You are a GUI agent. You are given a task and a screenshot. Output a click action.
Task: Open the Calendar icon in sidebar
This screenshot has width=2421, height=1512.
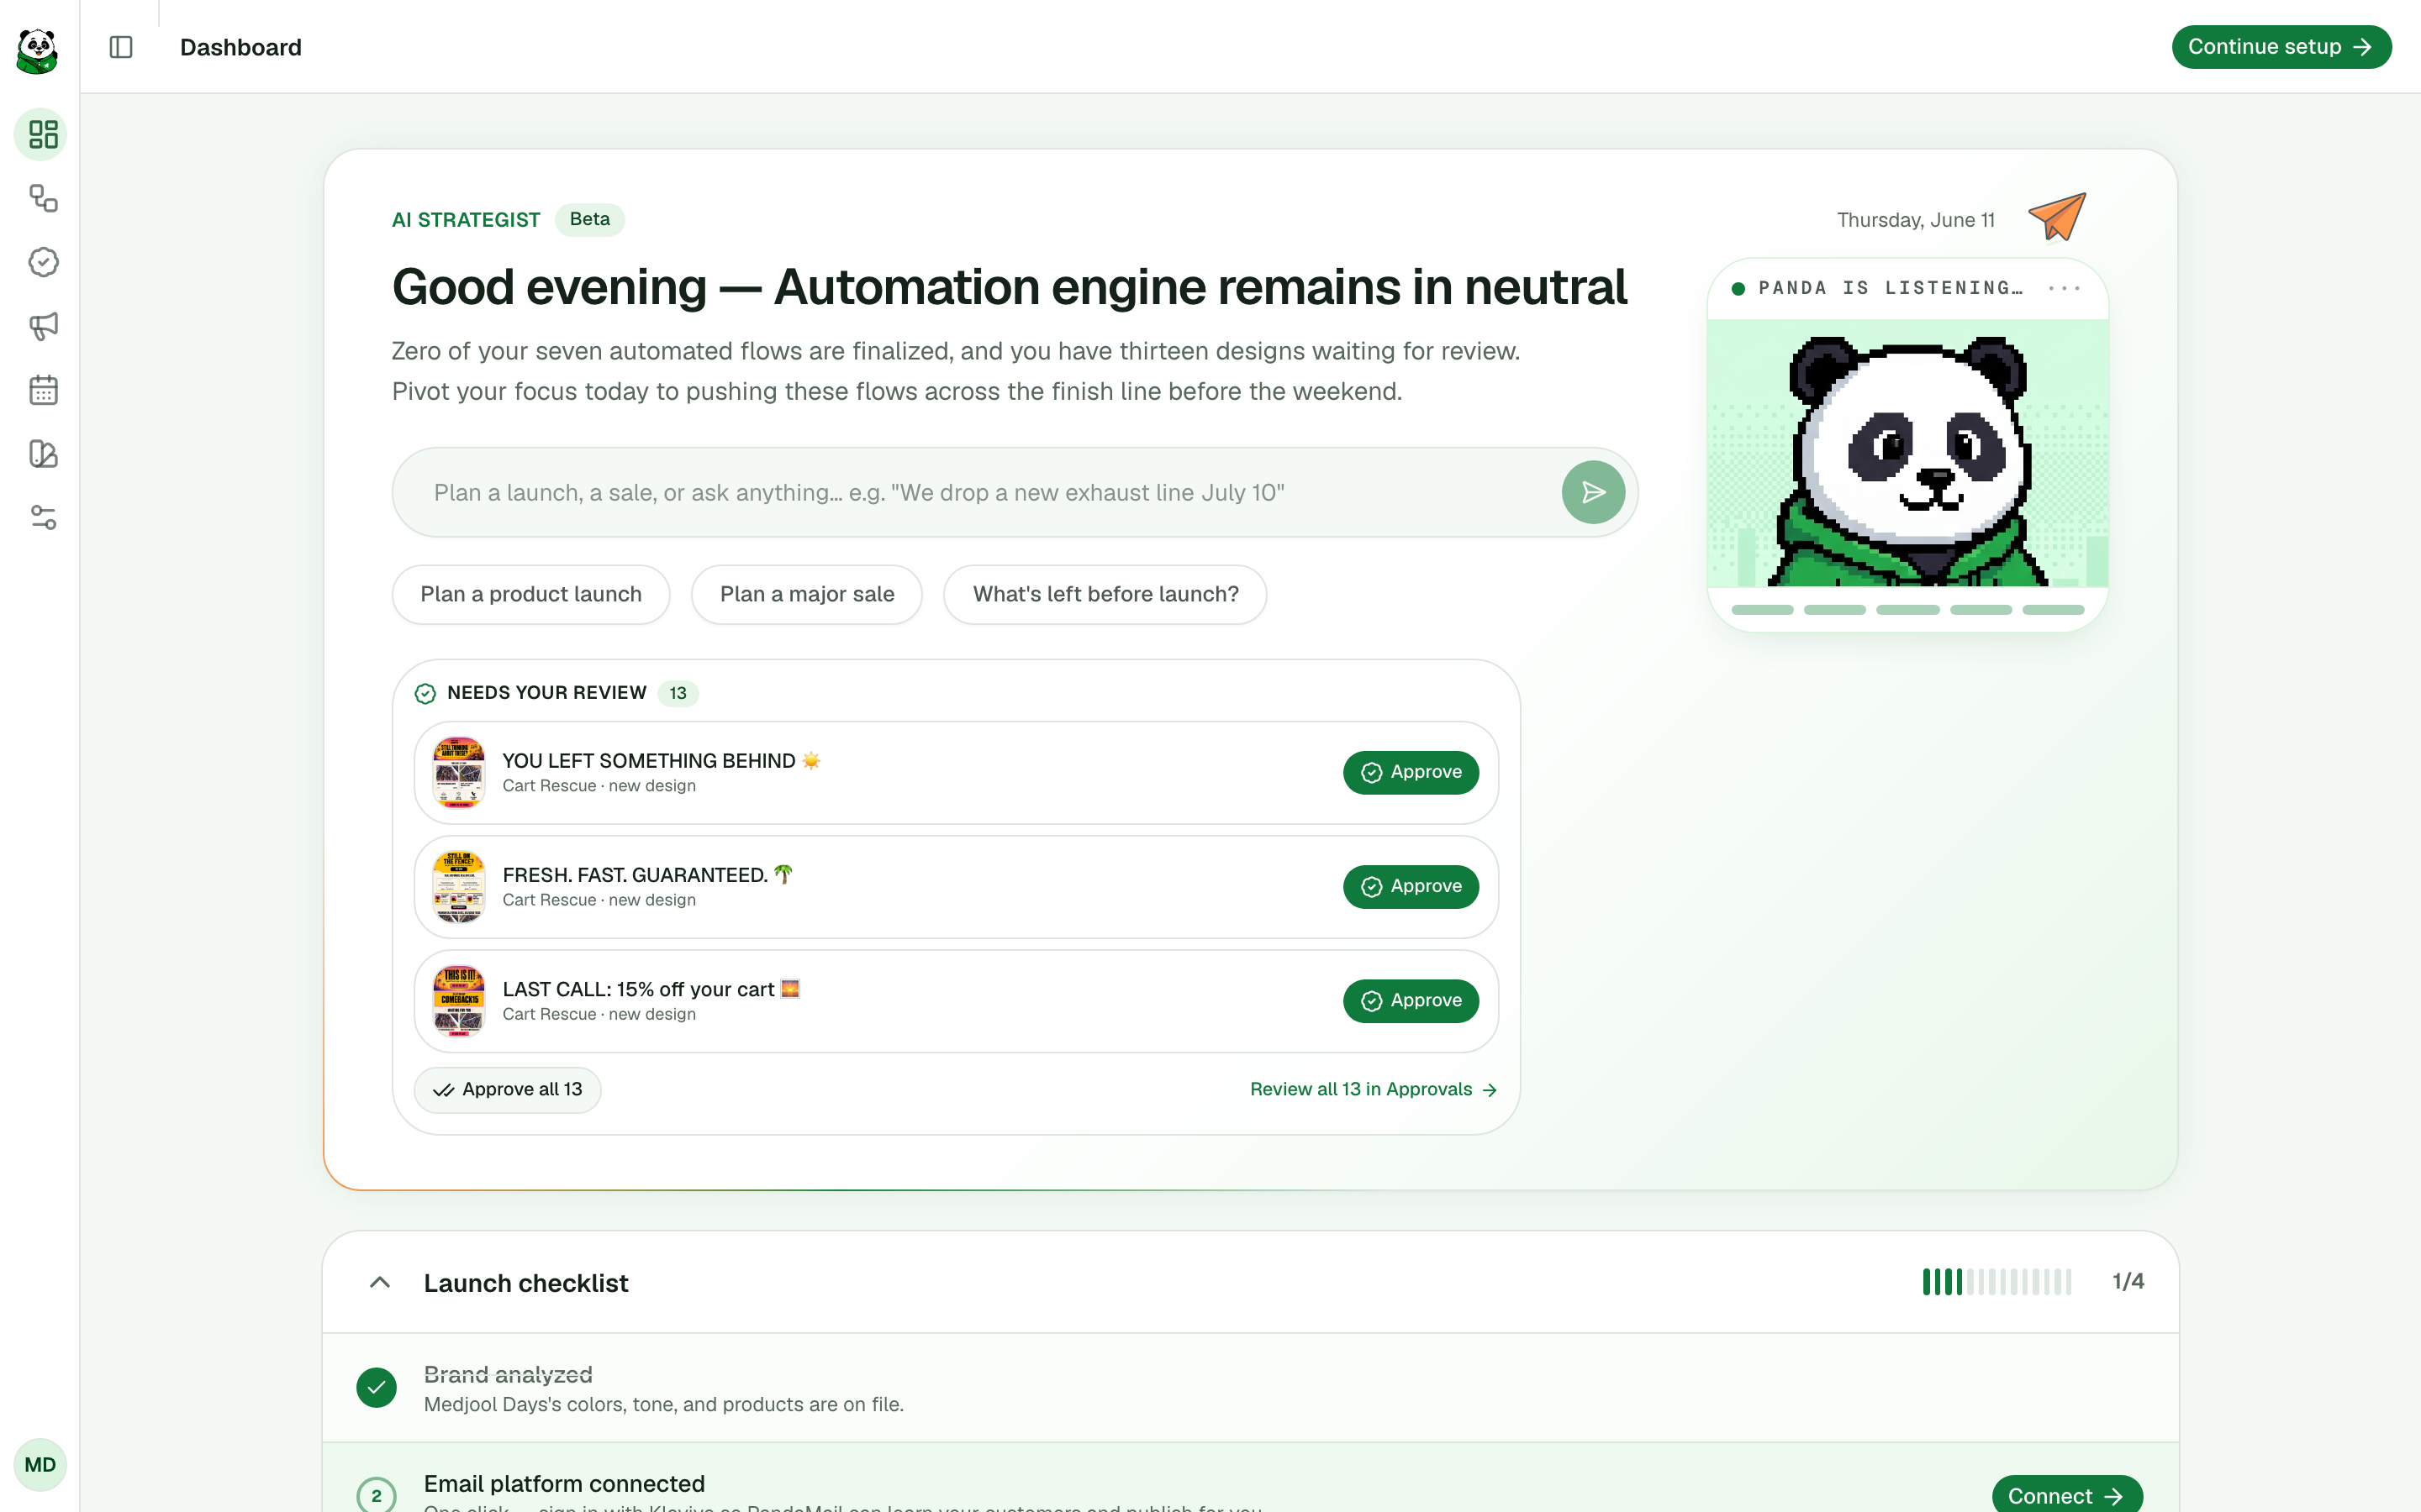point(43,390)
